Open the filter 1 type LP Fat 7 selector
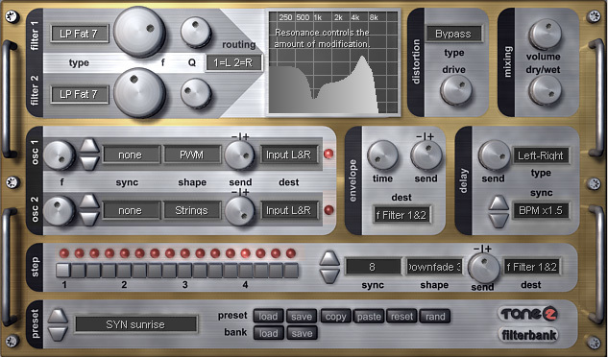Viewport: 608px width, 357px height. [80, 34]
